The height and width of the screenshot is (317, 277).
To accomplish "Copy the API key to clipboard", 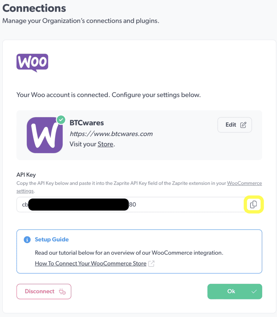I will tap(253, 204).
